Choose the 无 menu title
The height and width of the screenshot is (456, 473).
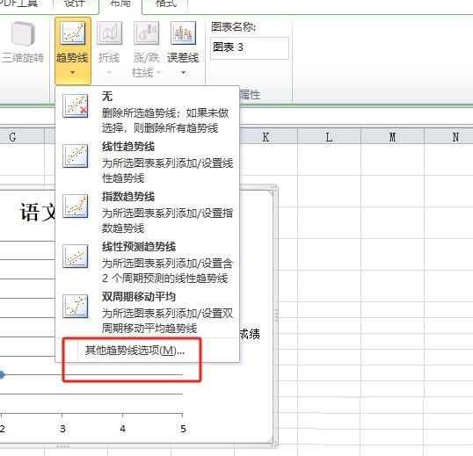click(x=107, y=97)
